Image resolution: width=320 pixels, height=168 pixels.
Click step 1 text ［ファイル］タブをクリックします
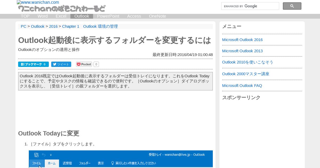point(63,144)
